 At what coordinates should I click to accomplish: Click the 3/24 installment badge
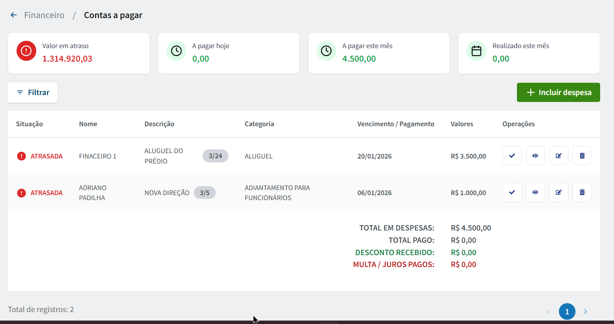[215, 156]
